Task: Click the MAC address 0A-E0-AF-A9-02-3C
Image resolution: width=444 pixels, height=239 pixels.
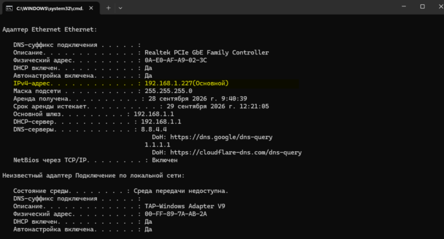Action: point(176,60)
